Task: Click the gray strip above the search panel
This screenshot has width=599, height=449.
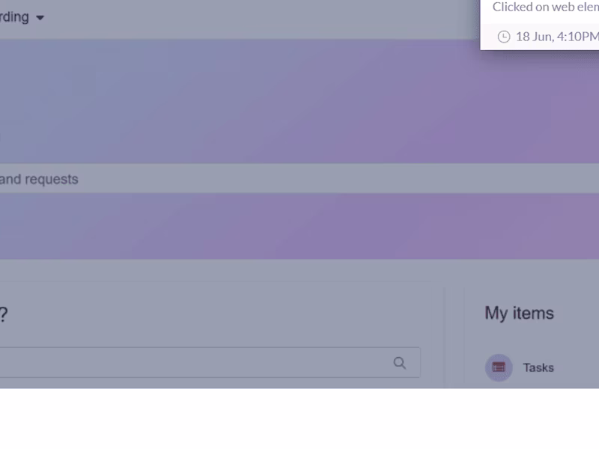Action: point(299,270)
